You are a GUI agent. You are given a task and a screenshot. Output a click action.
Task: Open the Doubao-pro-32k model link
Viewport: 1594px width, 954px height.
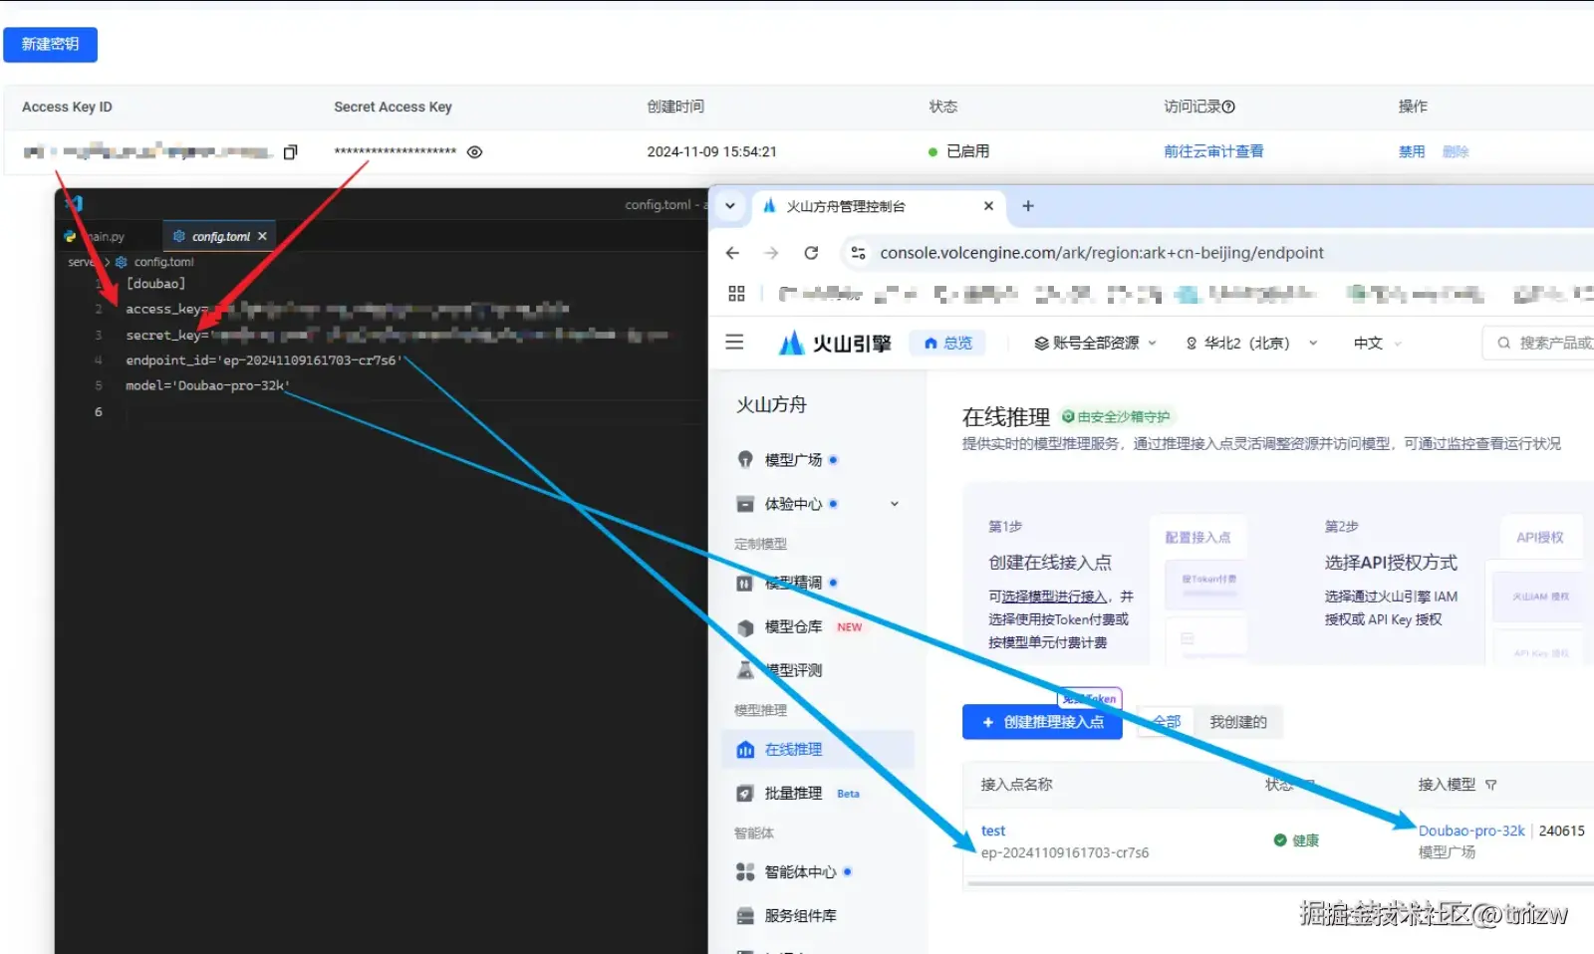(x=1471, y=831)
